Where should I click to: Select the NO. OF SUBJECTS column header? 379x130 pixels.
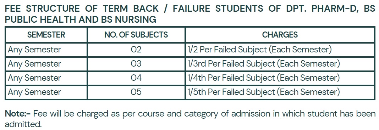tap(136, 35)
